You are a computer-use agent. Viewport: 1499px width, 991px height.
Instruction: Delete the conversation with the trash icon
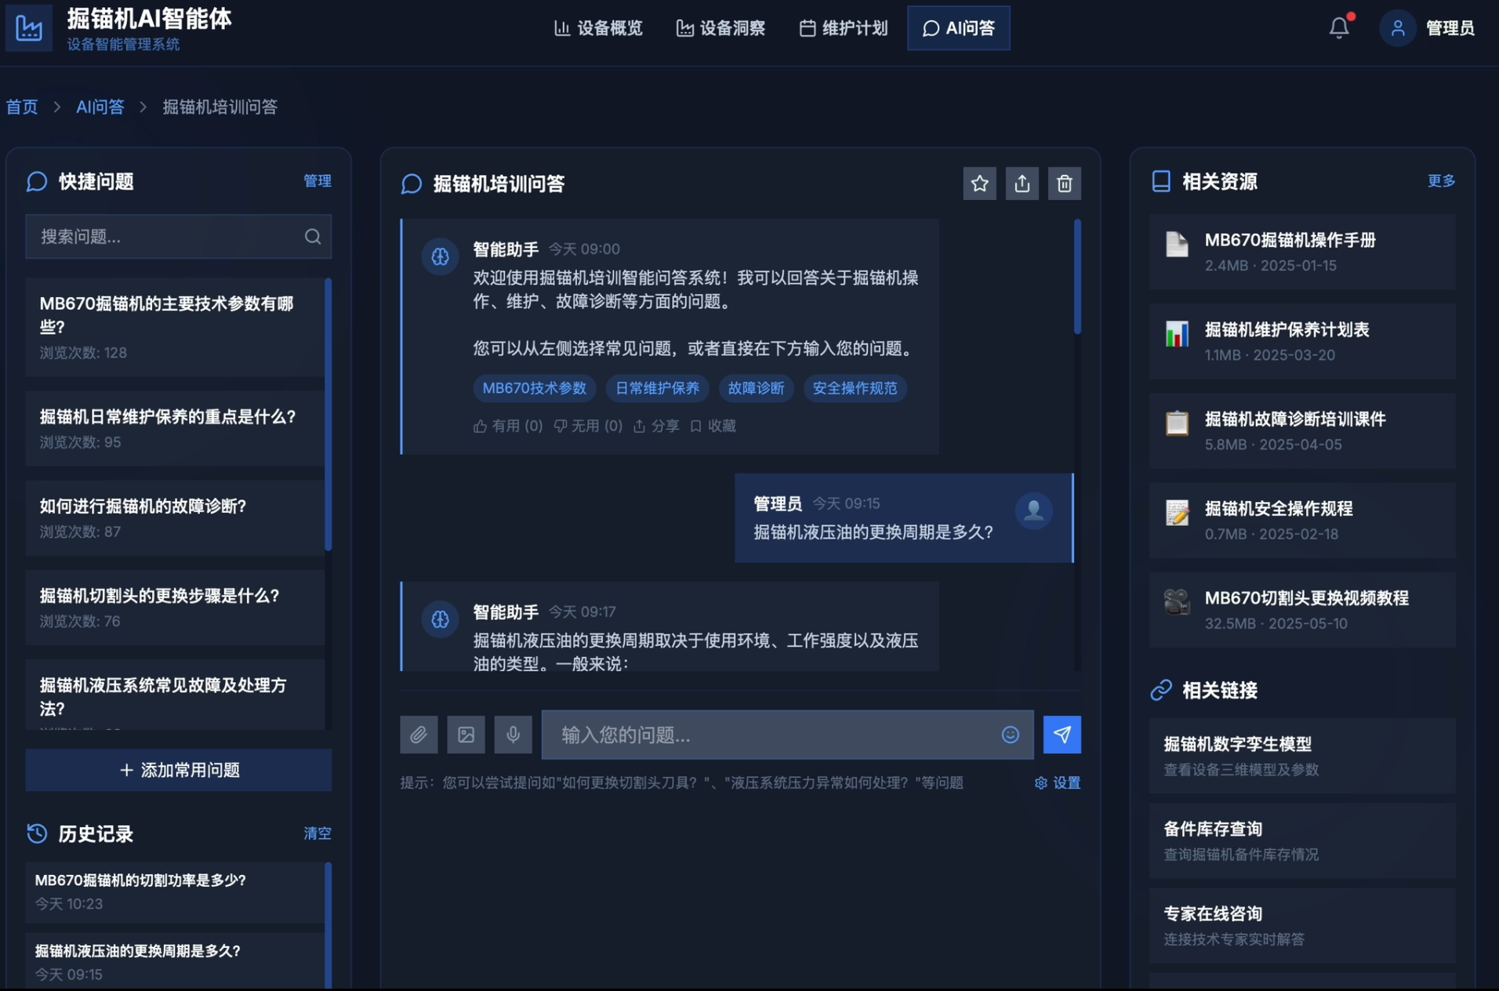[x=1064, y=183]
